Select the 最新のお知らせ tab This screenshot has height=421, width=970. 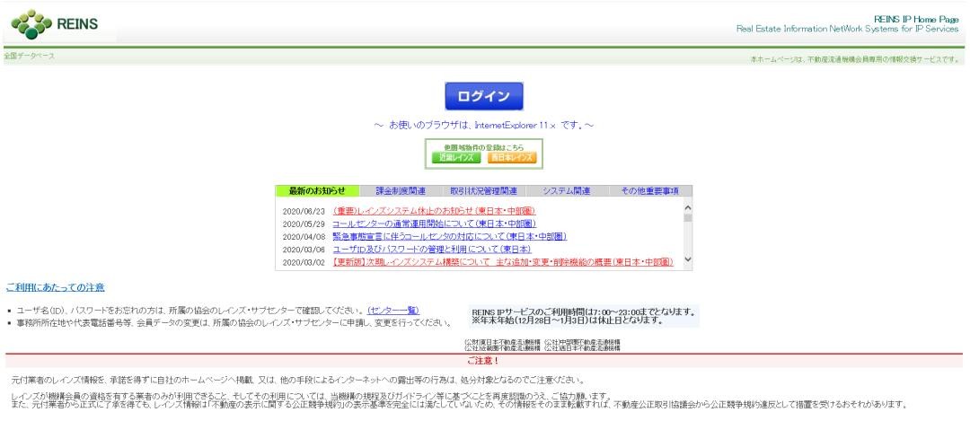click(x=318, y=191)
